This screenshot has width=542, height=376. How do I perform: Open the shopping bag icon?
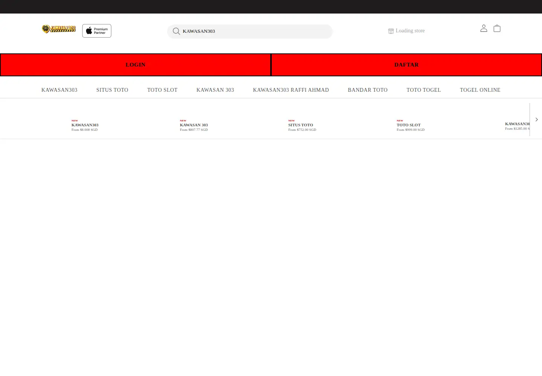[x=497, y=29]
